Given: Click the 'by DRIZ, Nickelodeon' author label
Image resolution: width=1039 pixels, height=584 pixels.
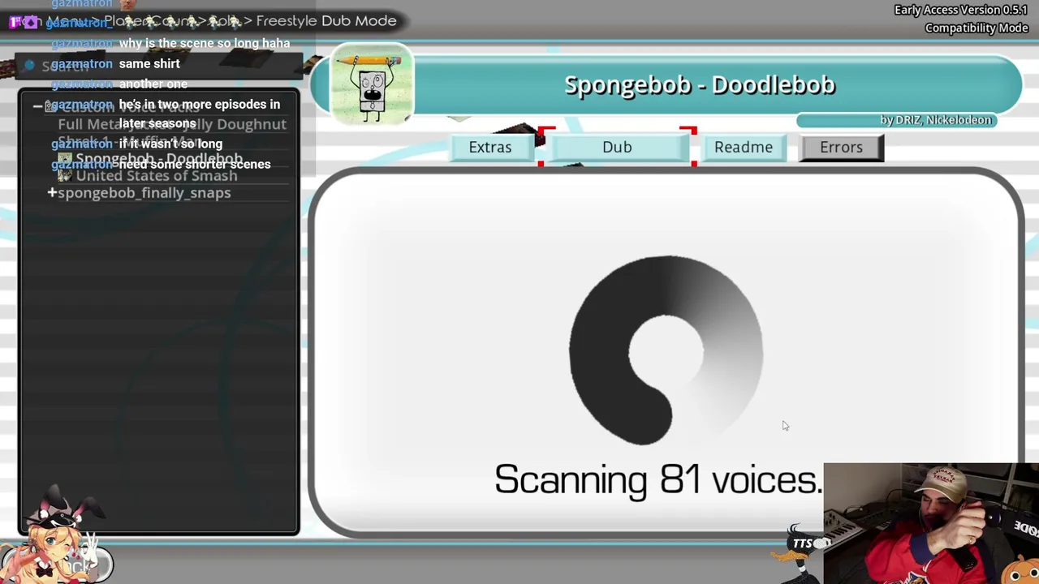Looking at the screenshot, I should 936,120.
